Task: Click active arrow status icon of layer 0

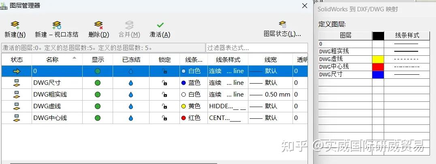Action: [17, 71]
